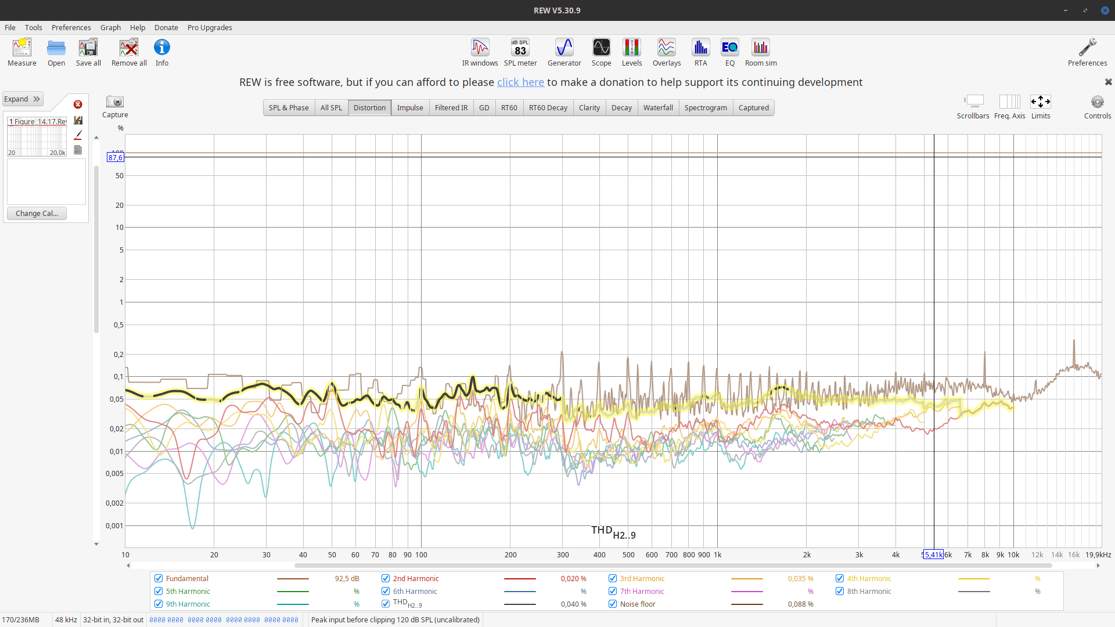Toggle the 8th Harmonic checkbox
This screenshot has width=1115, height=627.
840,591
